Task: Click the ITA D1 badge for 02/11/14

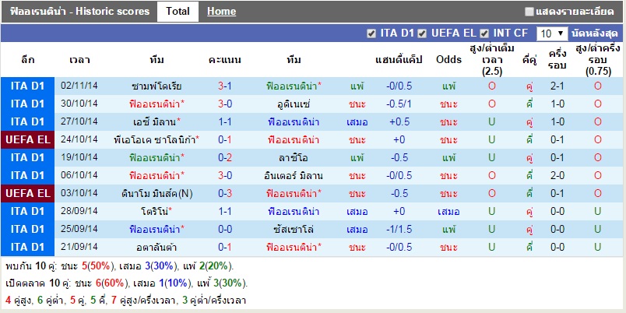Action: click(x=28, y=86)
